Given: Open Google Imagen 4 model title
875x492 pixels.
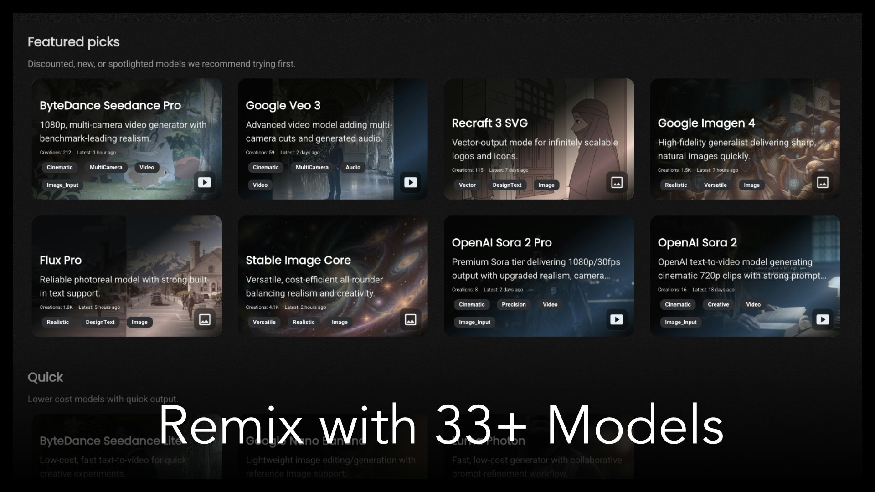Looking at the screenshot, I should [706, 123].
